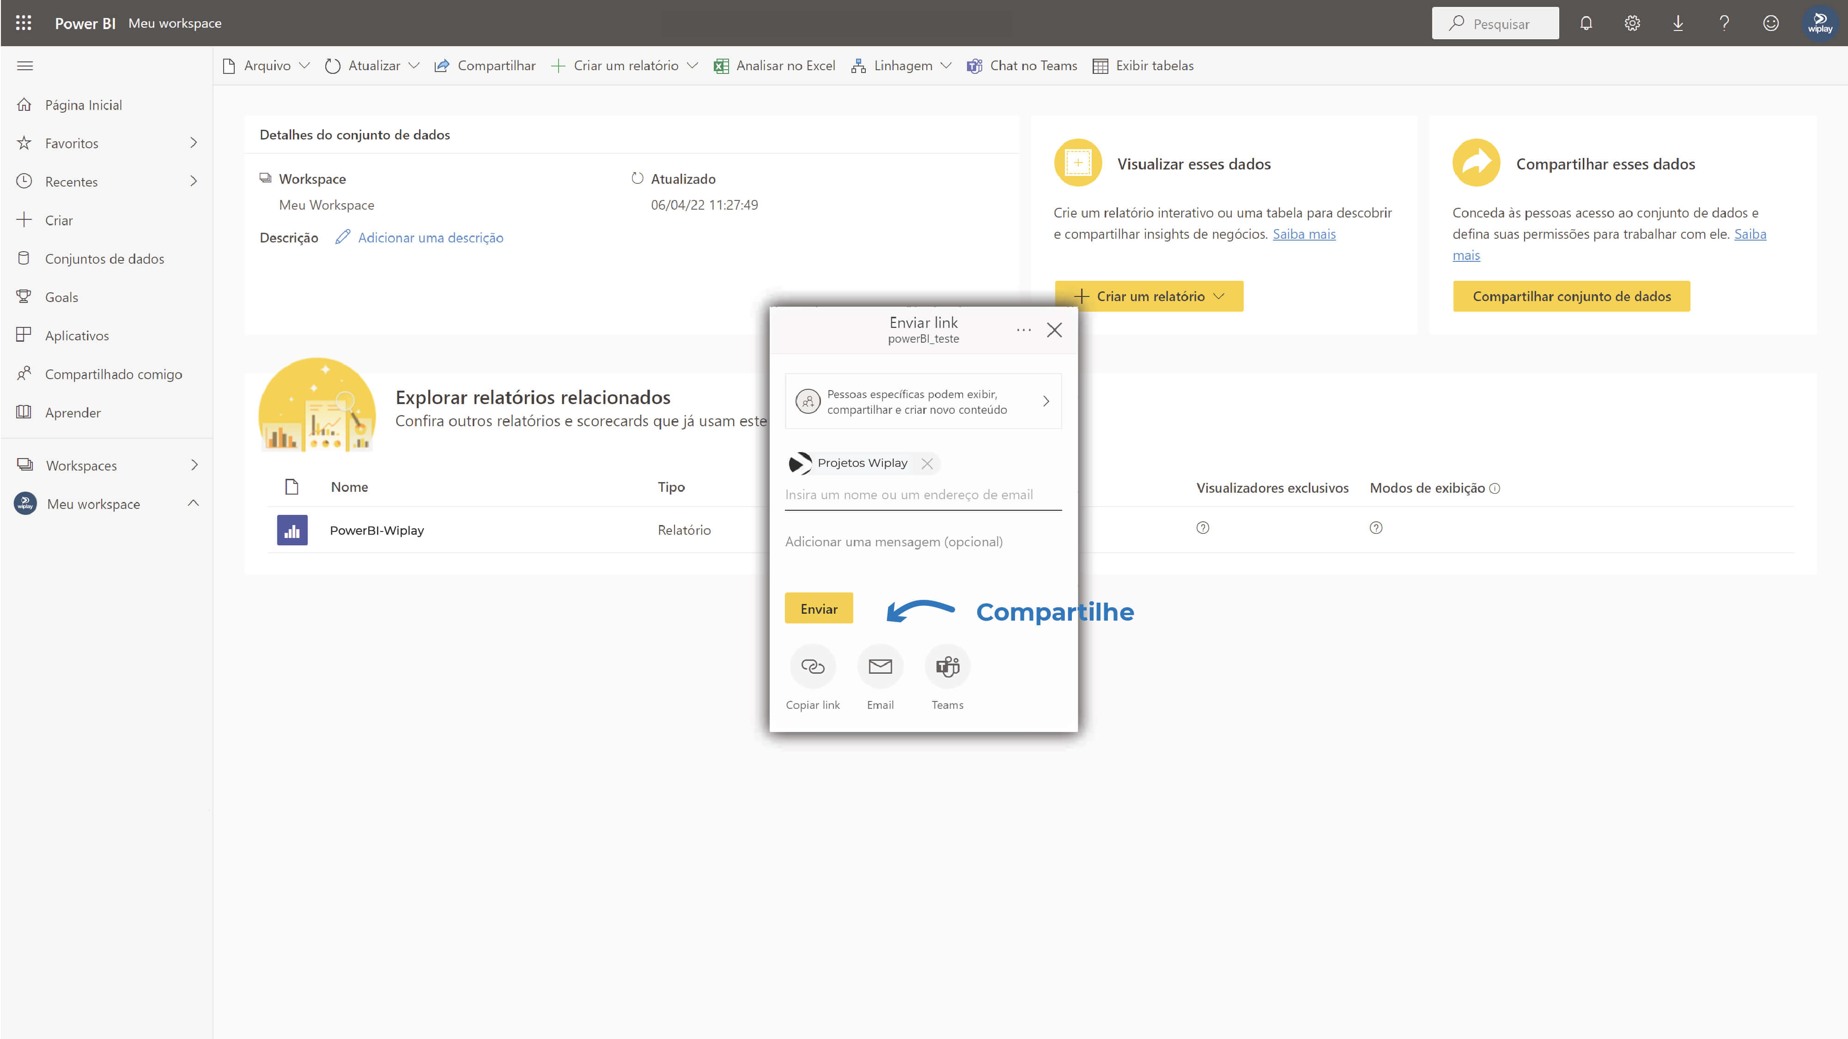This screenshot has height=1039, width=1848.
Task: Remove Projetos Wiplay recipient chip
Action: pyautogui.click(x=927, y=464)
